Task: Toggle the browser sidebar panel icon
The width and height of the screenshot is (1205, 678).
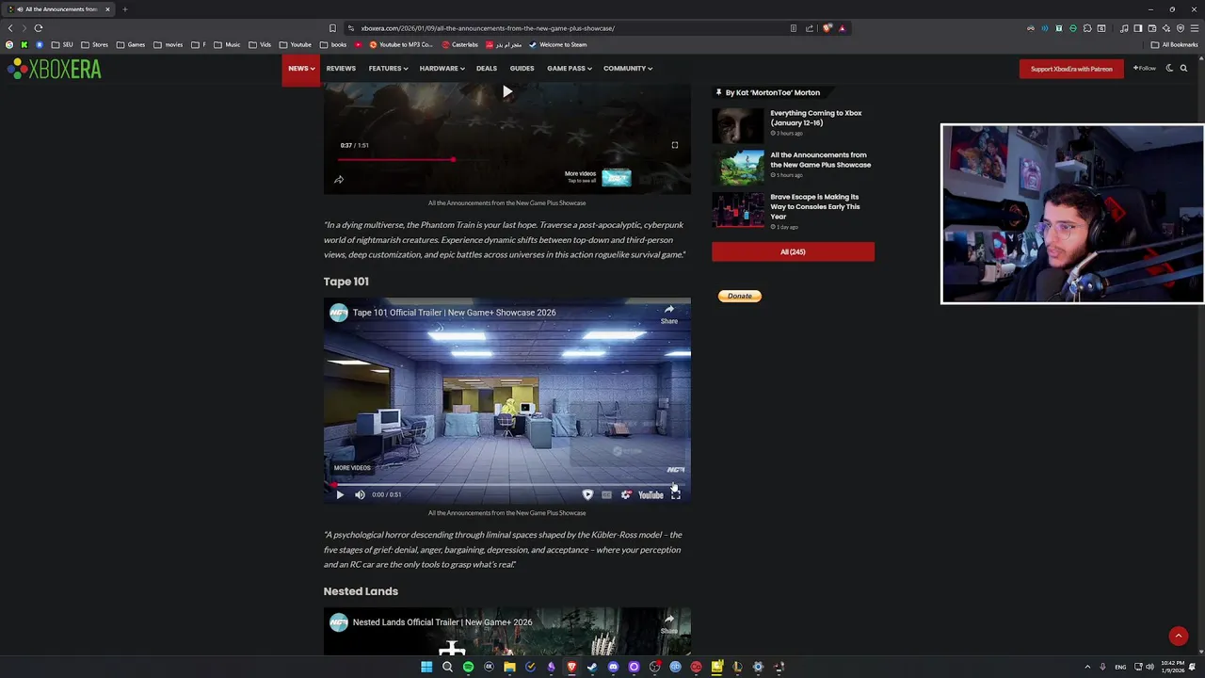Action: point(1137,28)
